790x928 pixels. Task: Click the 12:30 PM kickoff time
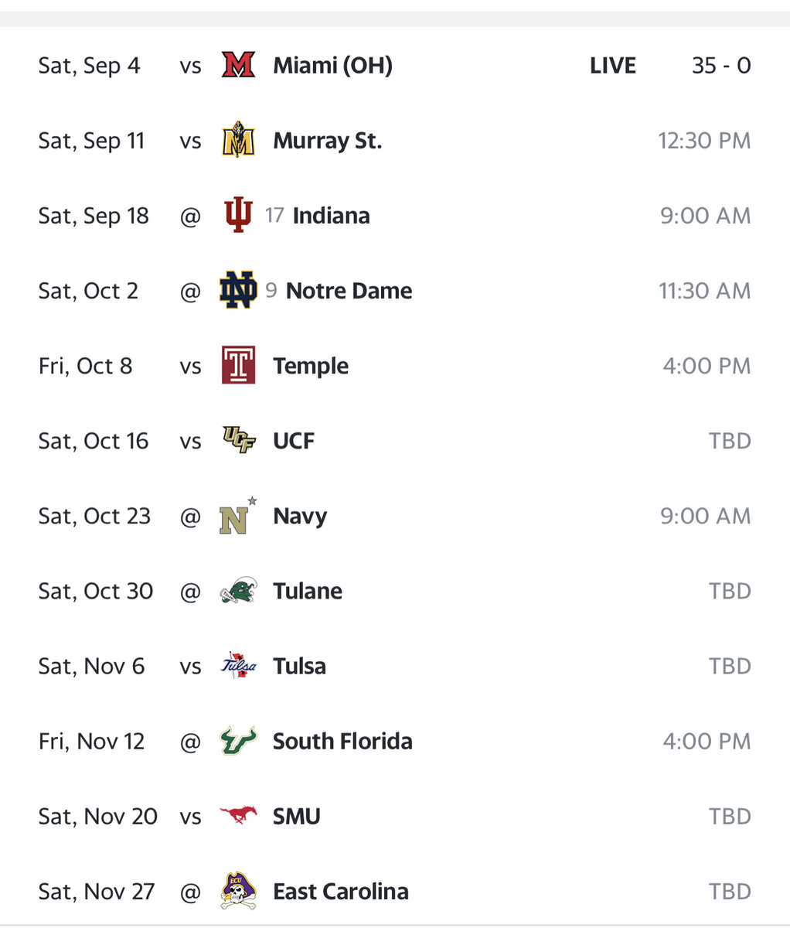[x=703, y=141]
